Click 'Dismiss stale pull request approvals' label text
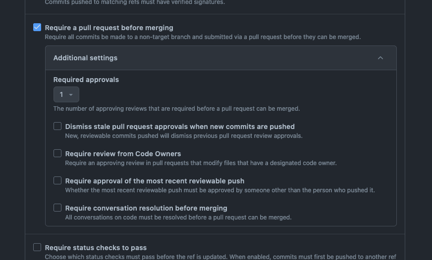The image size is (432, 260). [x=180, y=127]
